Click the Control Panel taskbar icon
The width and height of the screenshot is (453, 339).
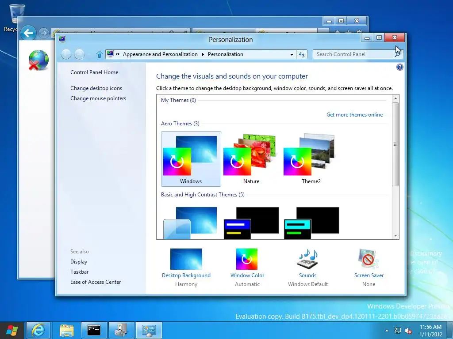coord(149,330)
